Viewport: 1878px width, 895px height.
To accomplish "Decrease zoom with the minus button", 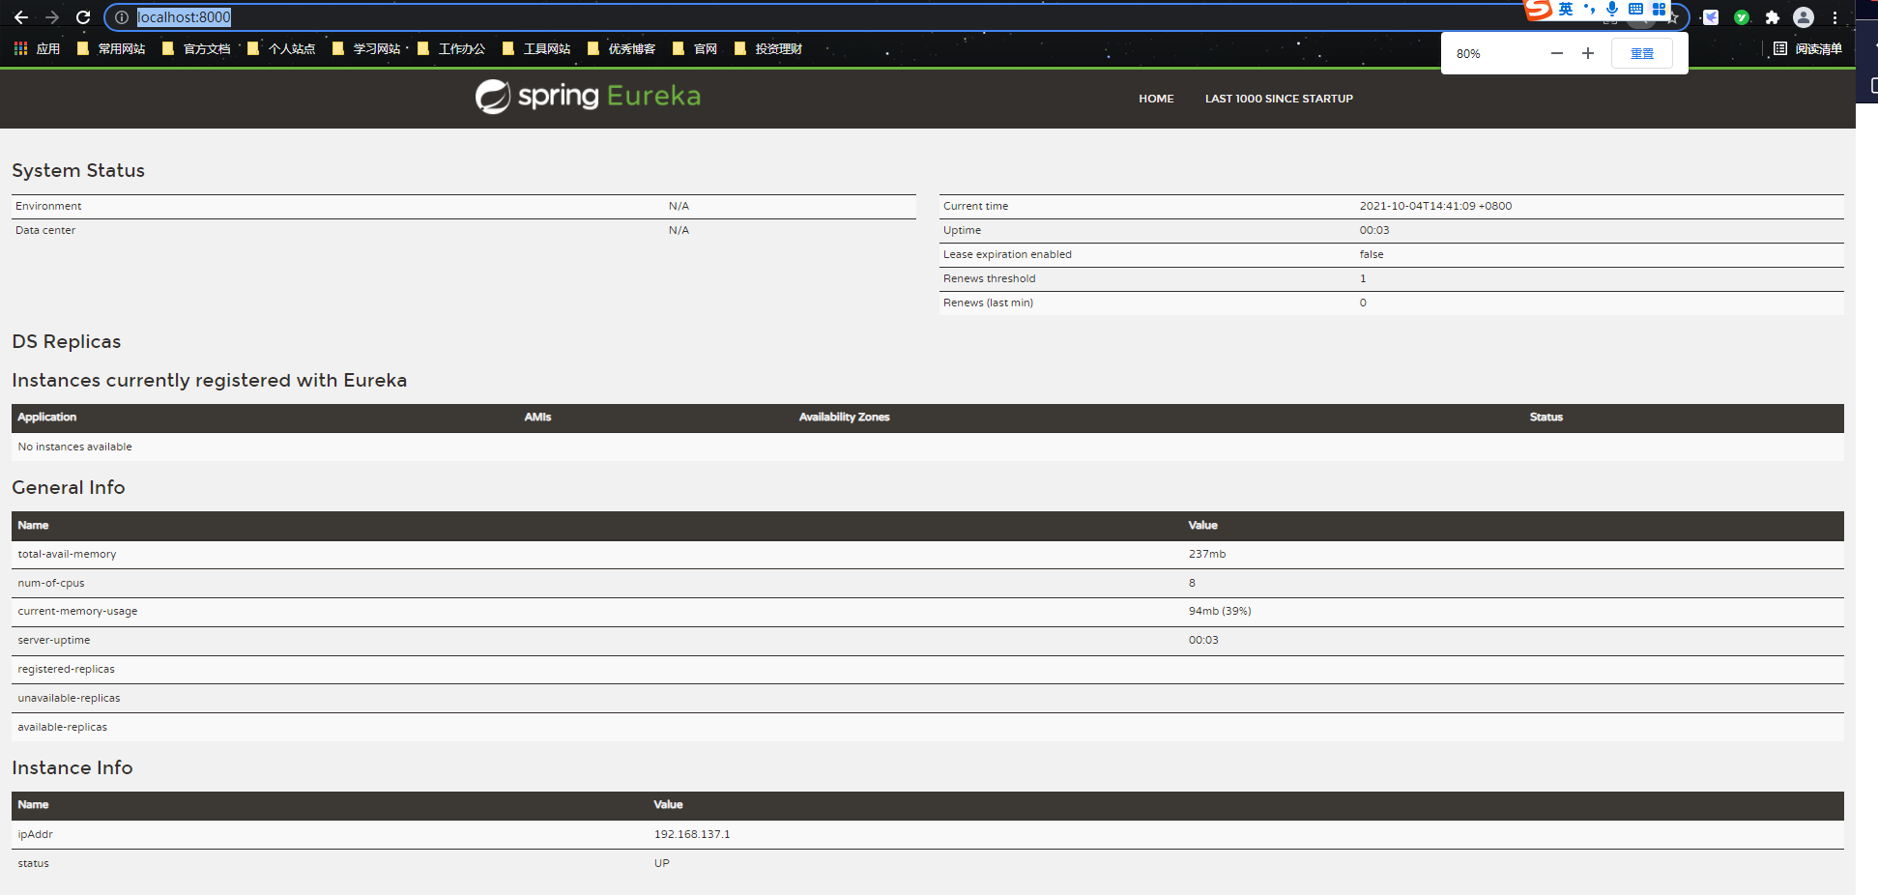I will click(x=1557, y=53).
